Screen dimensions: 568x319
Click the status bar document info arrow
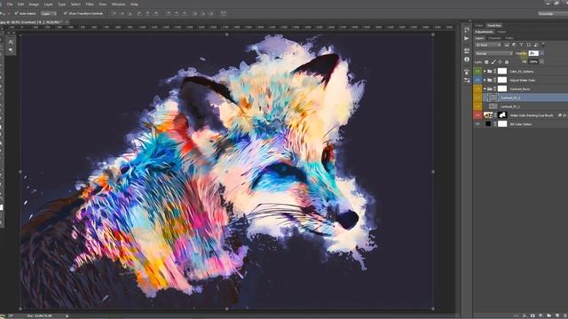(x=67, y=315)
